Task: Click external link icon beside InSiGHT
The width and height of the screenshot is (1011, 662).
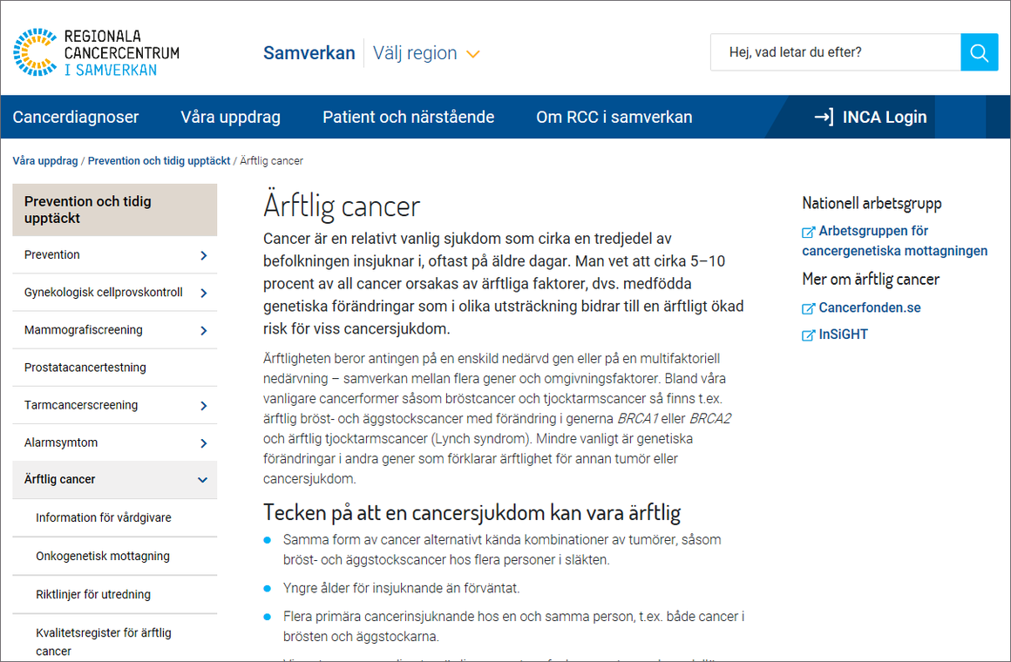Action: click(808, 334)
